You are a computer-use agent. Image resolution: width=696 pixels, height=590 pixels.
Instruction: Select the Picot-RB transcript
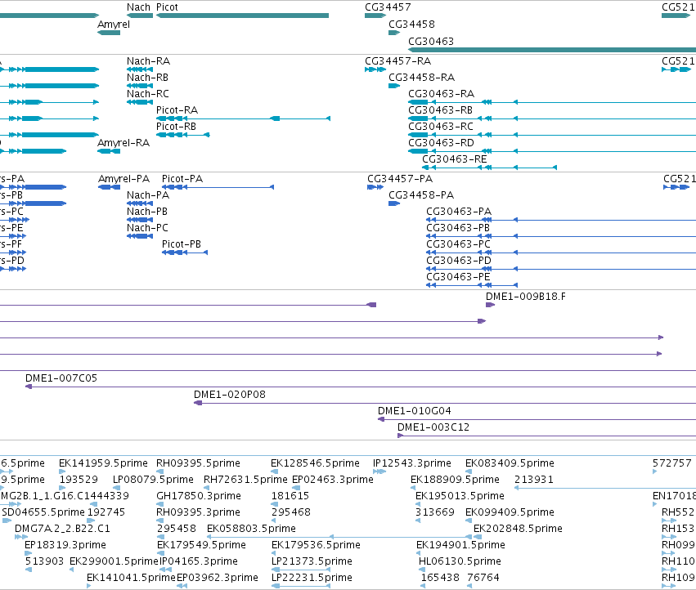point(183,134)
